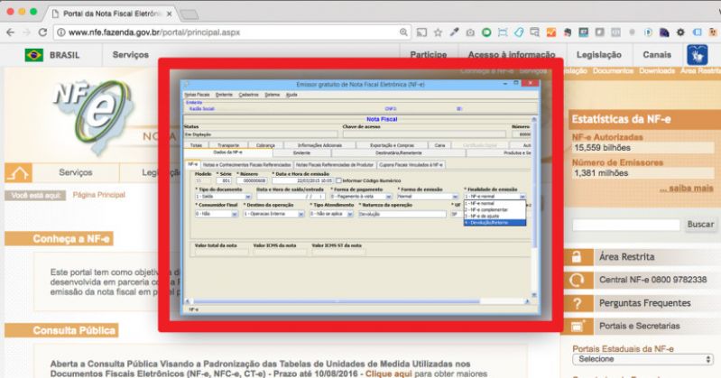Click the VLibras accessibility hands icon
Screen dimensions: 721x378
[x=698, y=55]
